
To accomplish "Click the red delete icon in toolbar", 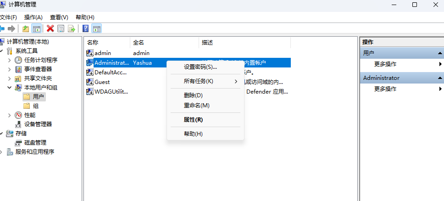I will pos(50,28).
